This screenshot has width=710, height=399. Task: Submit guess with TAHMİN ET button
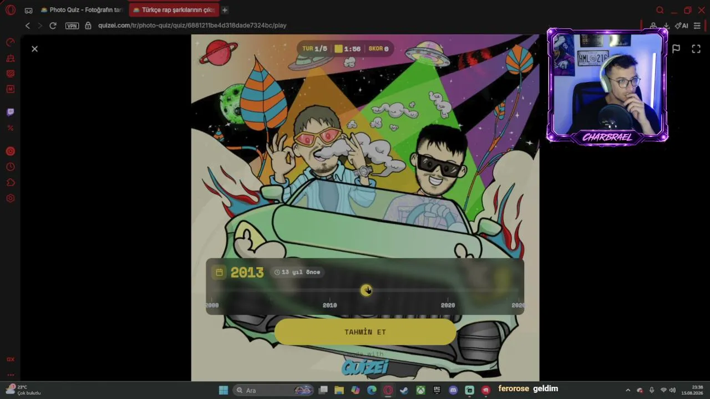pos(365,332)
